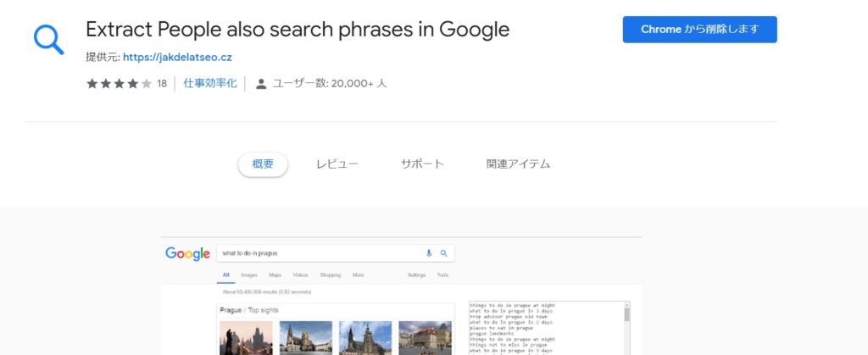Click 'Tools' in Google preview

(x=442, y=275)
